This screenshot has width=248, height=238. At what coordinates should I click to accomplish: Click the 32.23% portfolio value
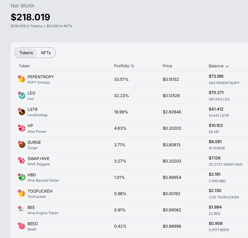pyautogui.click(x=121, y=96)
